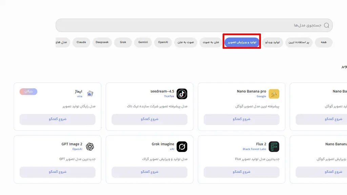Click the GPT Image 2 model title
Viewport: 347px width, 195px height.
[x=72, y=144]
